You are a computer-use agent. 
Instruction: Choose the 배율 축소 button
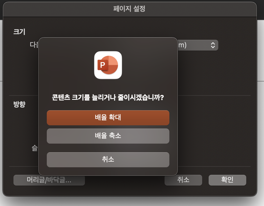(x=108, y=136)
